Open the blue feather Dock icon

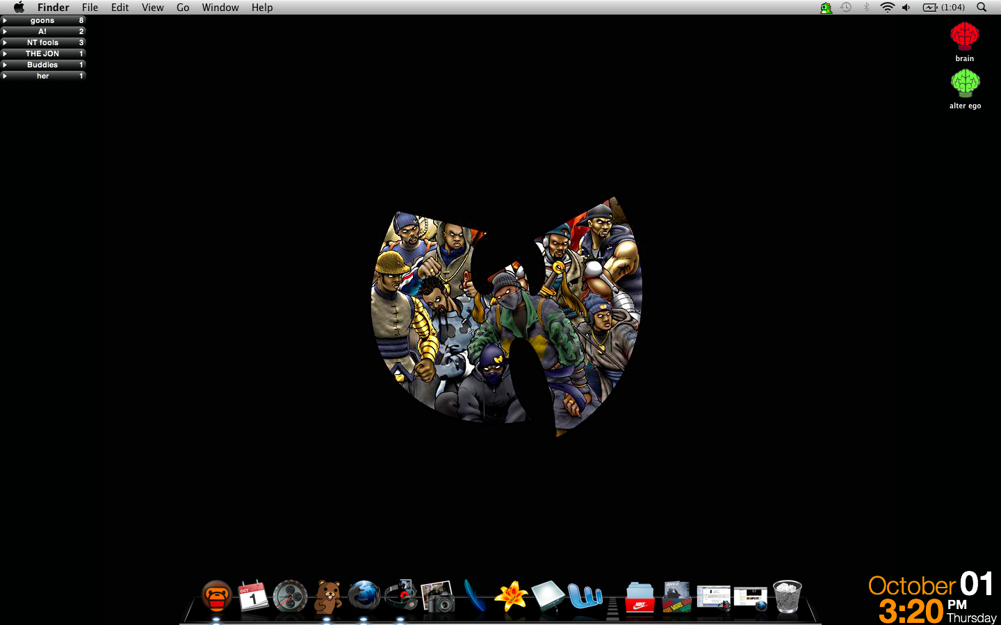pyautogui.click(x=475, y=595)
